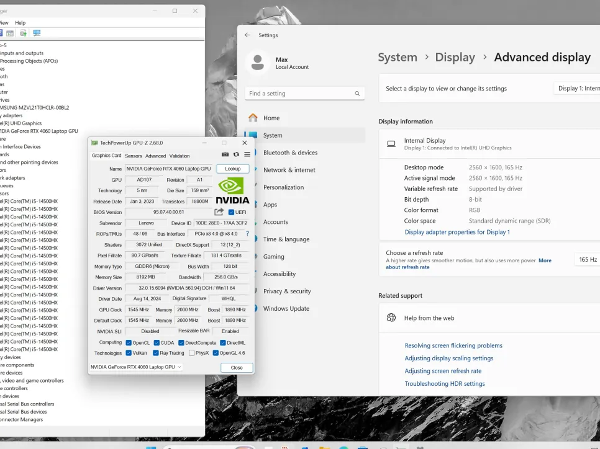Click the search magnifier in Find a setting
This screenshot has width=600, height=449.
click(x=357, y=94)
